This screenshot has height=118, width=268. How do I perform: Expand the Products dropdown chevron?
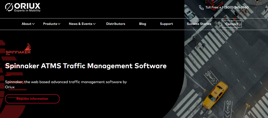(x=59, y=24)
